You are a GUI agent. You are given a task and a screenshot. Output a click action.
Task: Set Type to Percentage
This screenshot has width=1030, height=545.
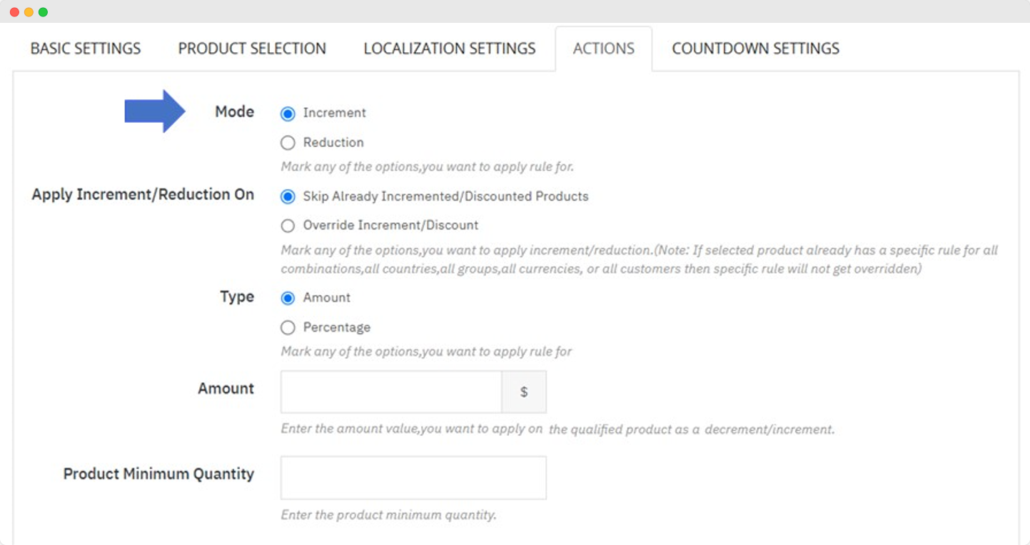(288, 328)
